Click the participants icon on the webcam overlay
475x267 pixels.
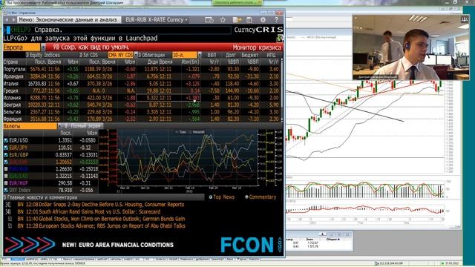pos(464,19)
